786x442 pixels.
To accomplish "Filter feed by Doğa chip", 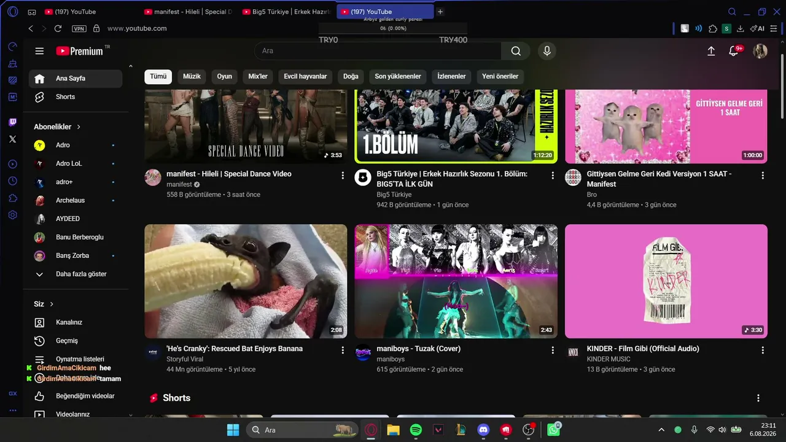I will [351, 76].
